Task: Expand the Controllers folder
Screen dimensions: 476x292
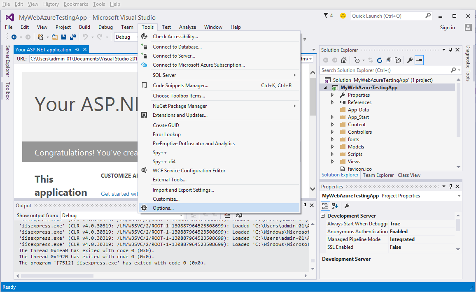Action: pos(332,132)
